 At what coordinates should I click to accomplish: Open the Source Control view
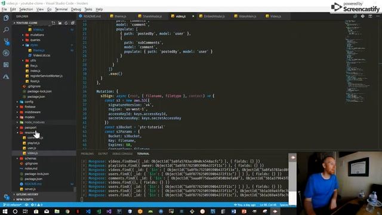point(6,41)
